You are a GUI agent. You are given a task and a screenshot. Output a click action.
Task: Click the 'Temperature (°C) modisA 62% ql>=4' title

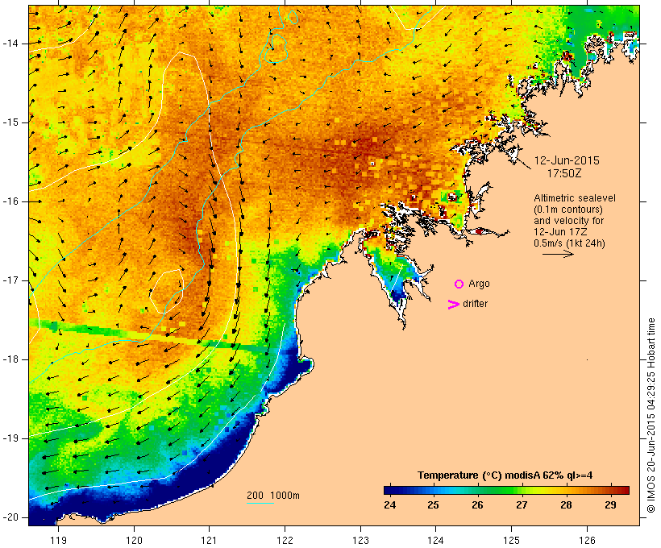[505, 475]
